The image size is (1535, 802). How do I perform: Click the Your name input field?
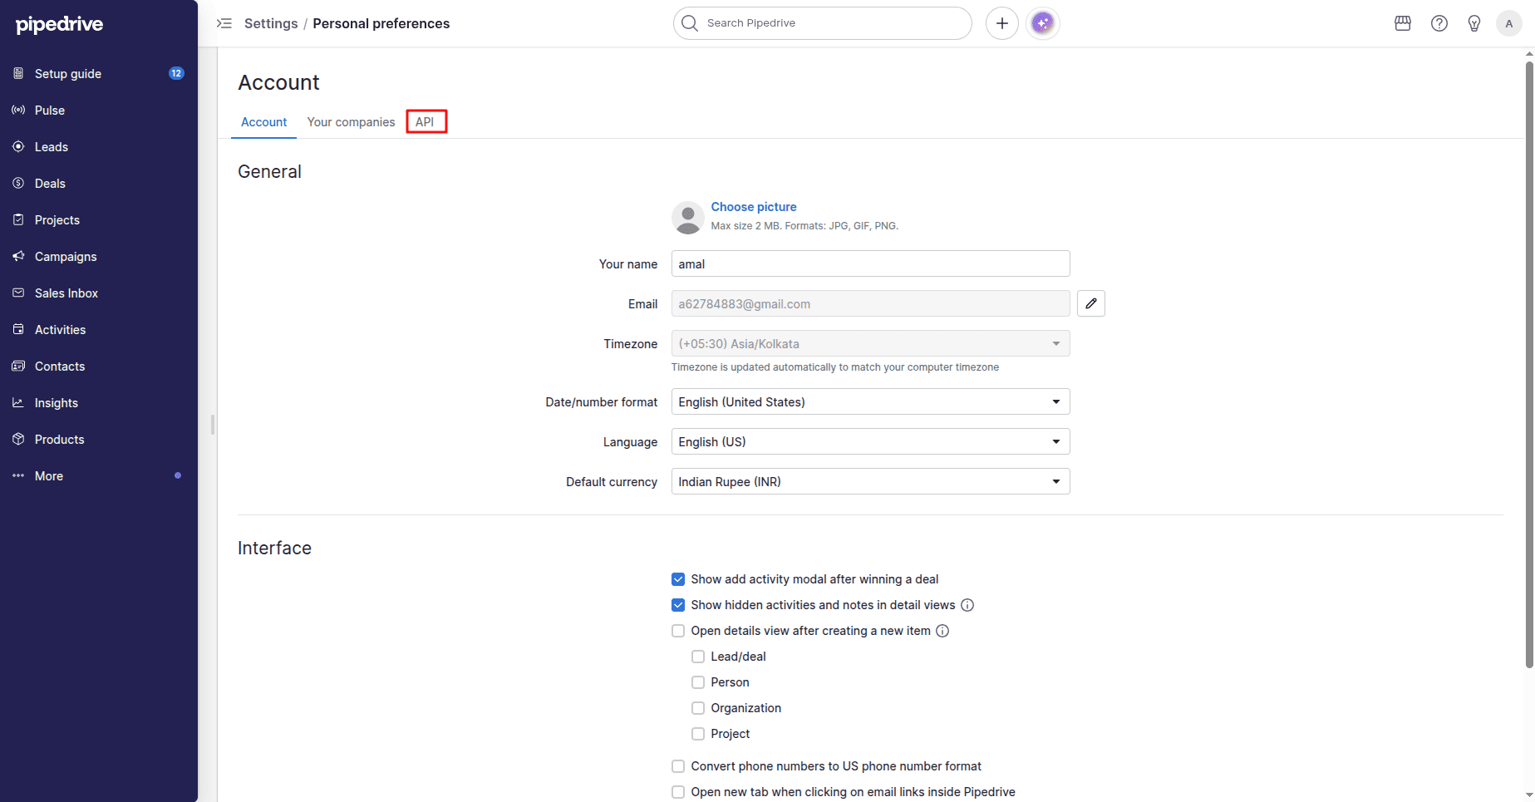pyautogui.click(x=870, y=263)
